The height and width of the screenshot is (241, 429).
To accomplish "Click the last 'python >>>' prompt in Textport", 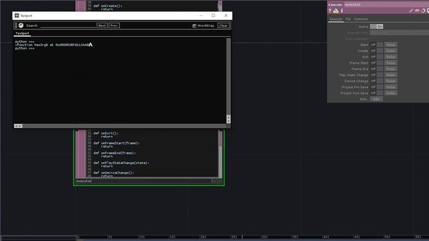I will tap(25, 48).
